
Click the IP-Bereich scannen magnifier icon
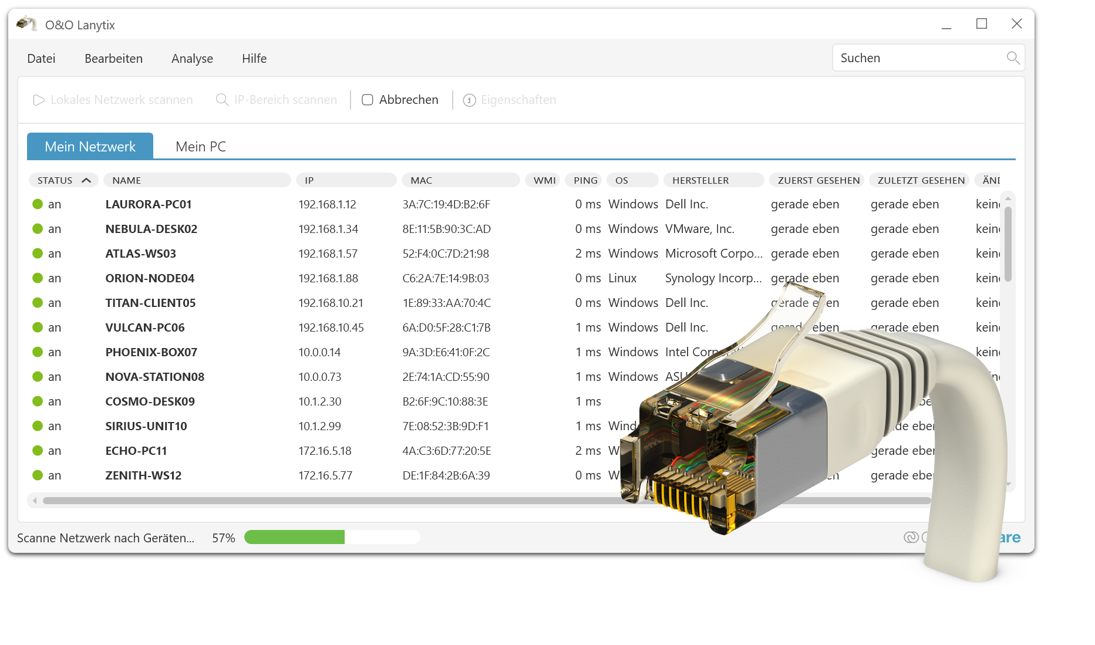pyautogui.click(x=222, y=100)
